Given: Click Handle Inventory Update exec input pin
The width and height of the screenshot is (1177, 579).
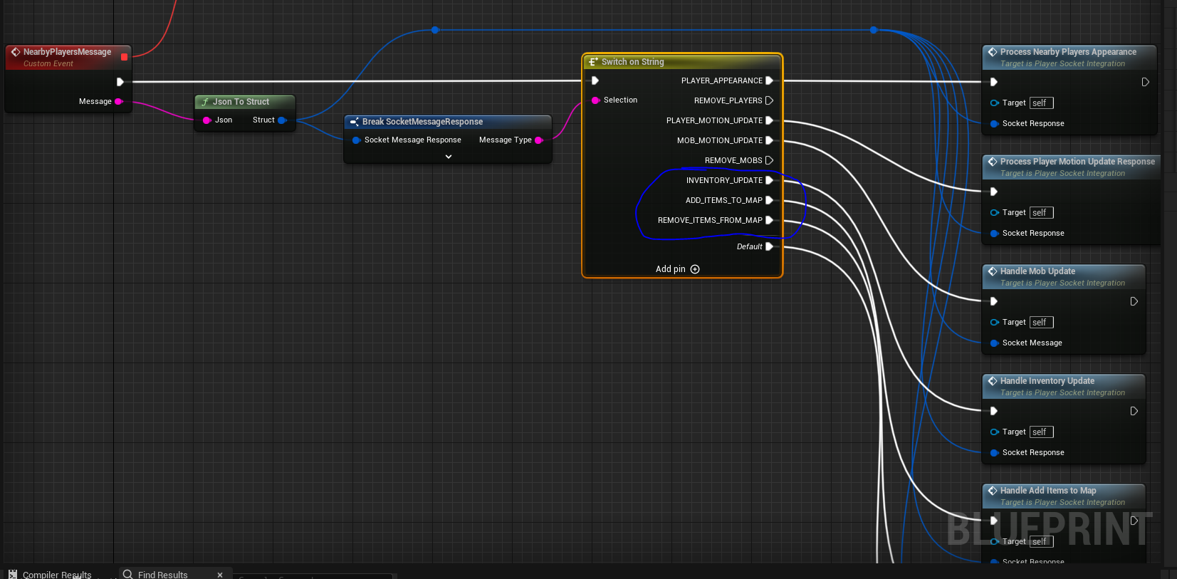Looking at the screenshot, I should (994, 411).
